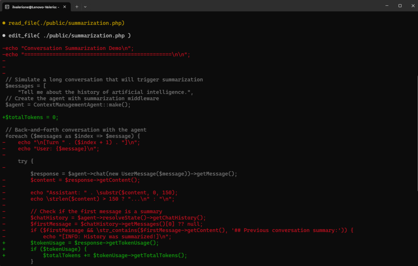
Task: Click the removed 'if ($firstMessage && \str_contains' line
Action: [x=192, y=230]
